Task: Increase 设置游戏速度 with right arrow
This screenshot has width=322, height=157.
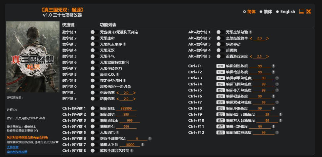Action: [x=267, y=56]
